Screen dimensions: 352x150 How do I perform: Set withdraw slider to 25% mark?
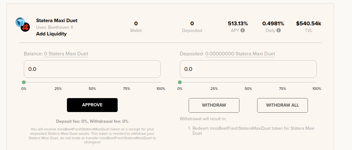click(x=214, y=82)
